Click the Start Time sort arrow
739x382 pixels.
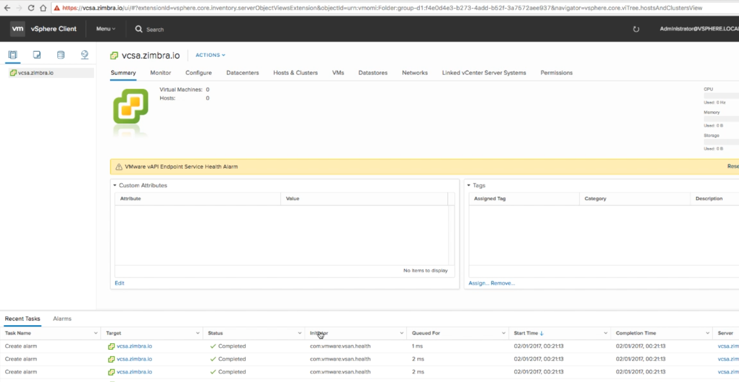click(x=542, y=334)
